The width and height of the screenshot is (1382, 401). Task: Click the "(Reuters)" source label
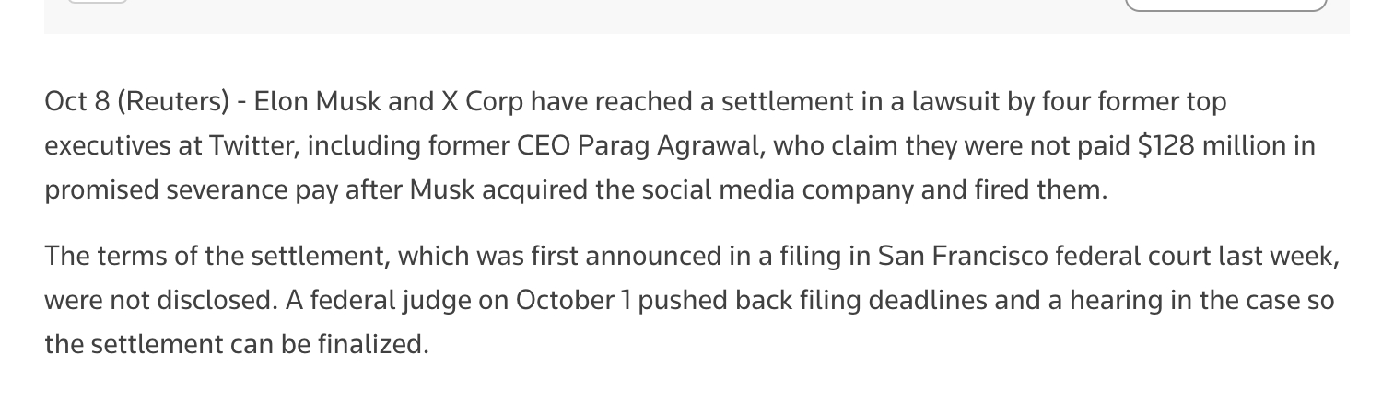tap(173, 101)
